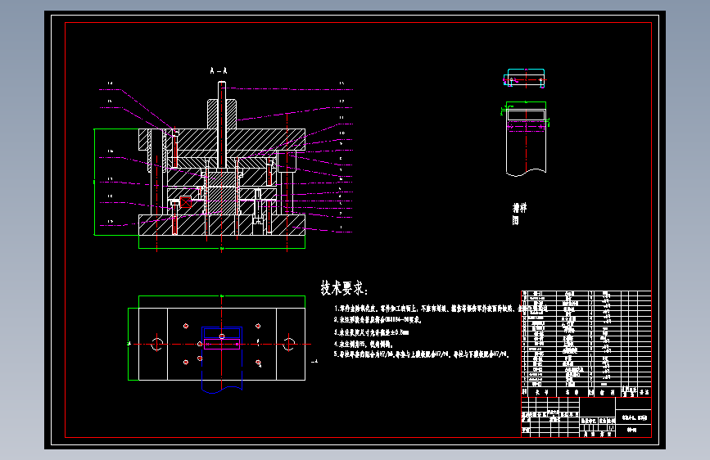710x460 pixels.
Task: Select the parts list table above the title block
Action: 586,344
